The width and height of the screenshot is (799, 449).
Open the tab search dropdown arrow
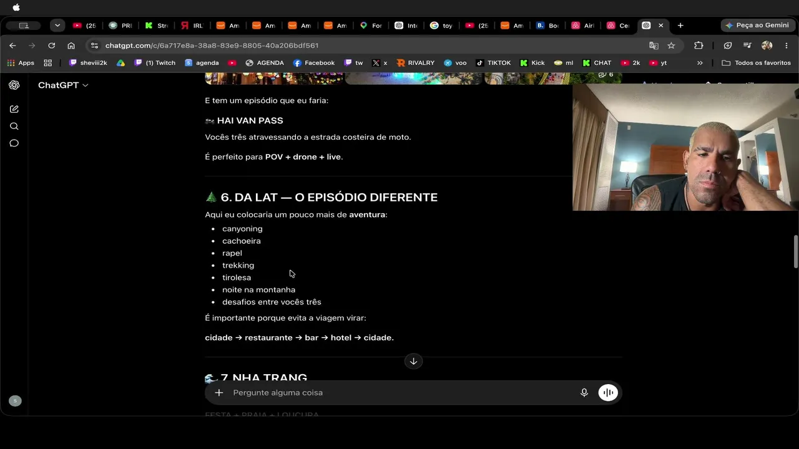57,26
